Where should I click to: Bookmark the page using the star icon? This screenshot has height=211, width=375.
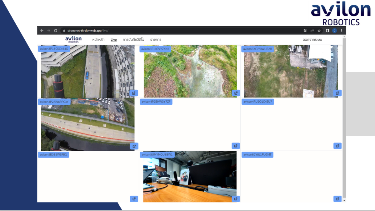319,30
